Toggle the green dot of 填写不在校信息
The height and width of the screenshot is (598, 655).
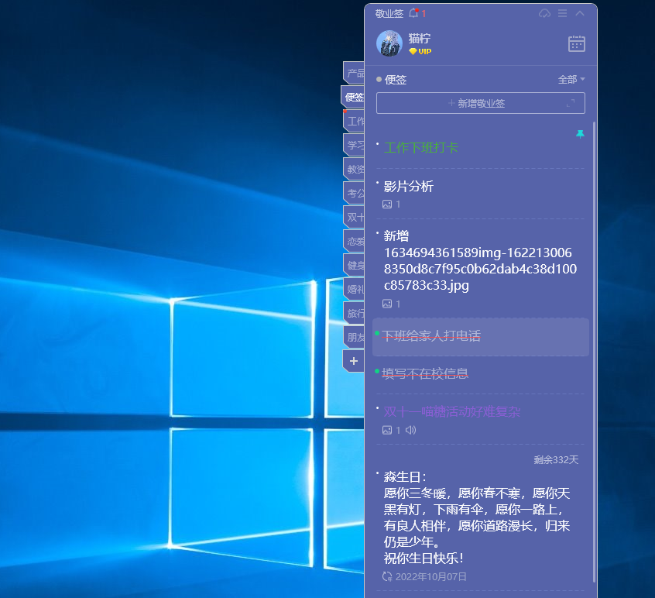pyautogui.click(x=377, y=371)
